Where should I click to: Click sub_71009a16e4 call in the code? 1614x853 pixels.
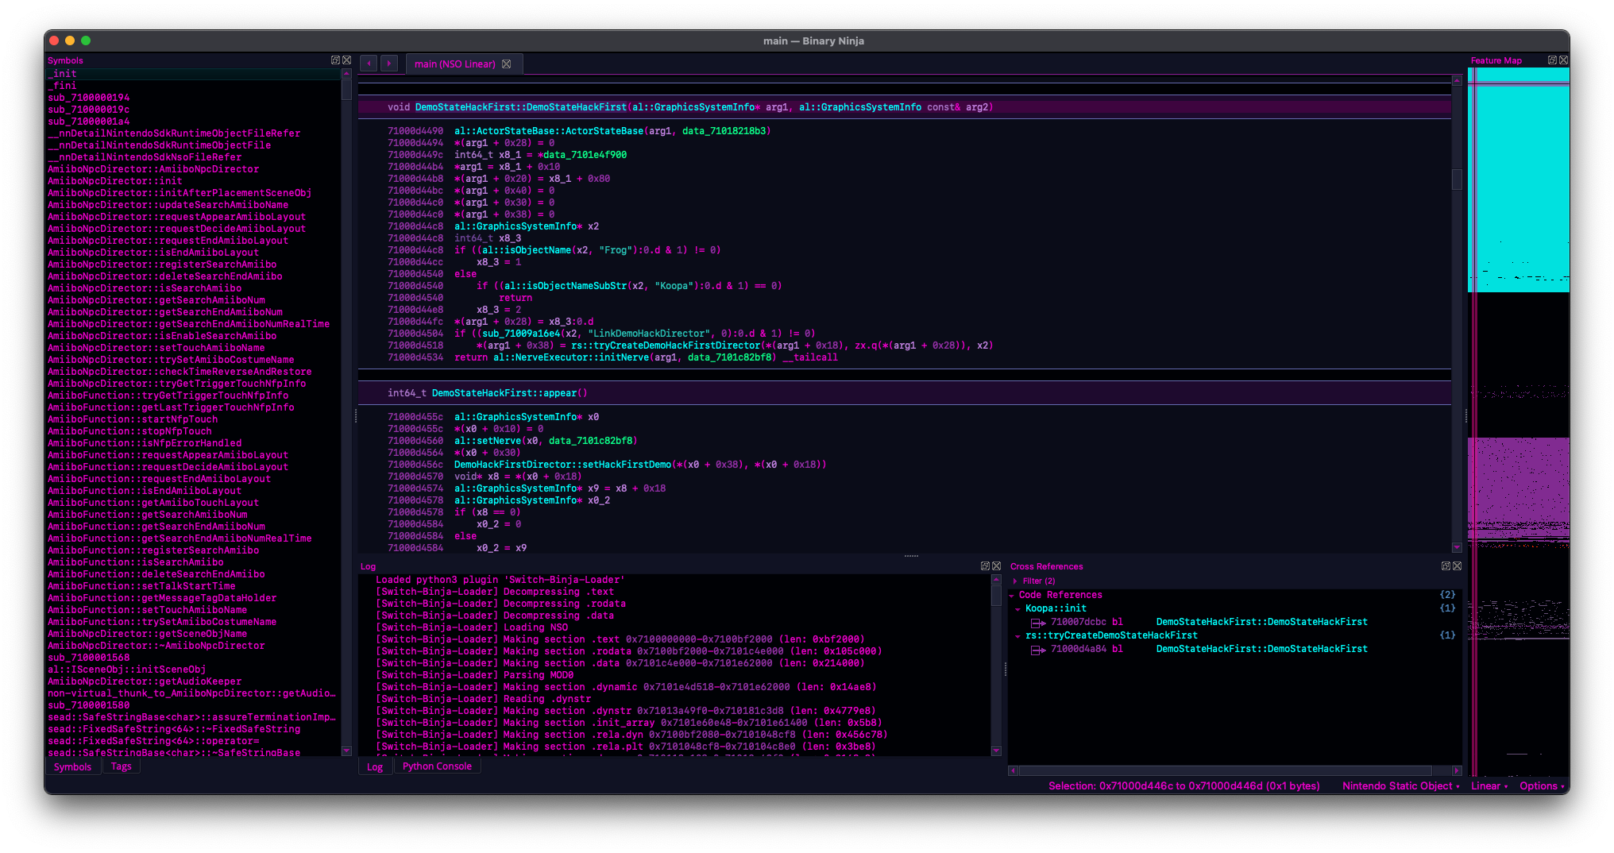[520, 334]
